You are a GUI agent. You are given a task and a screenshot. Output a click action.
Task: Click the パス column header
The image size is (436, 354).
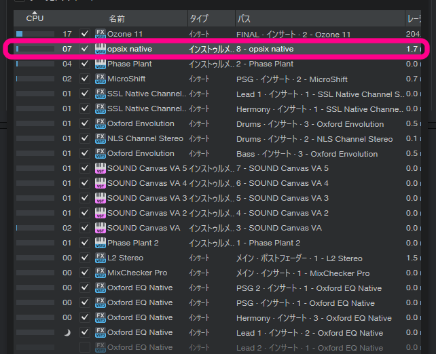coord(244,18)
